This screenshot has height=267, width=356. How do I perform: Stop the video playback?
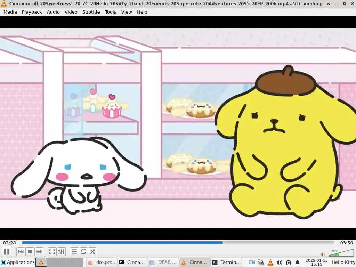30,252
